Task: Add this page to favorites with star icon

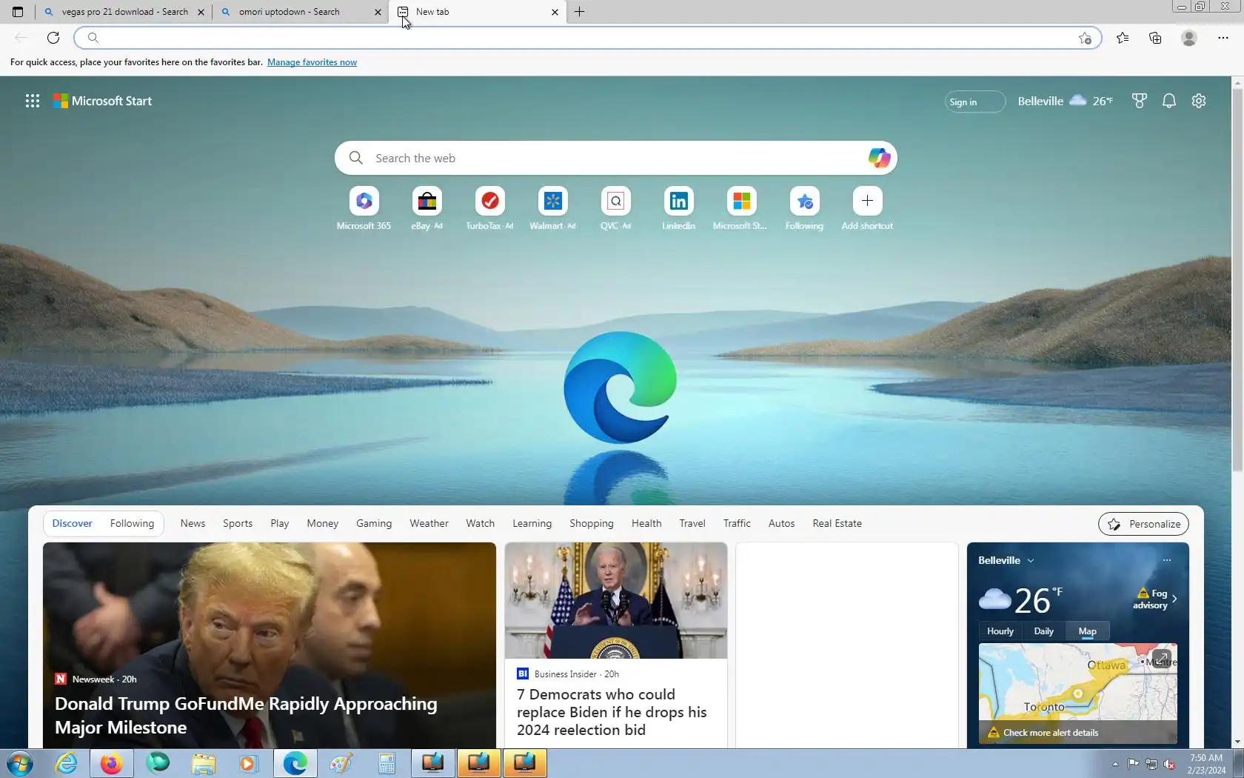Action: coord(1085,38)
